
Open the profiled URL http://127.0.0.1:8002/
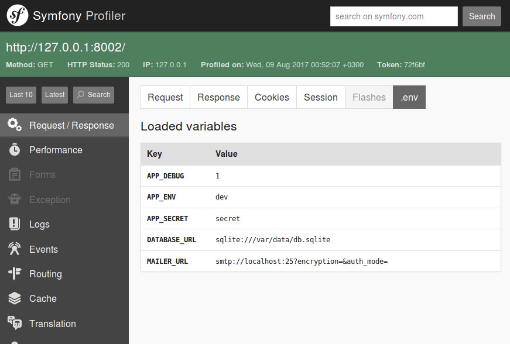pos(66,47)
